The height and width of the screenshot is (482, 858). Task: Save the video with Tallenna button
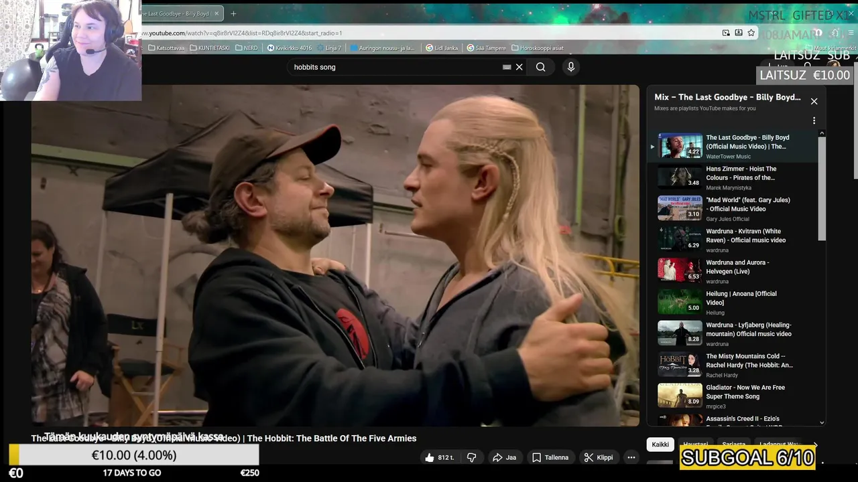point(550,457)
